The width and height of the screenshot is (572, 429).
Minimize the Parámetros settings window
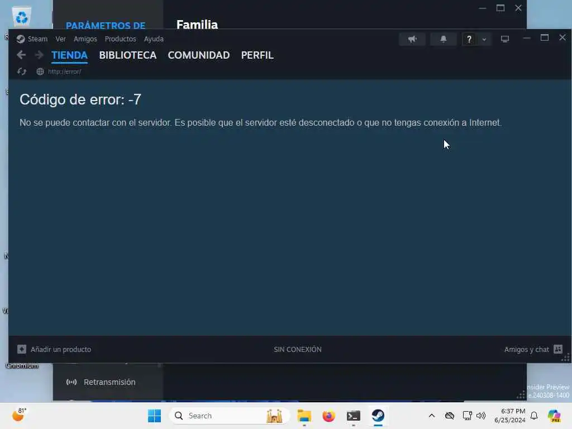pos(483,8)
